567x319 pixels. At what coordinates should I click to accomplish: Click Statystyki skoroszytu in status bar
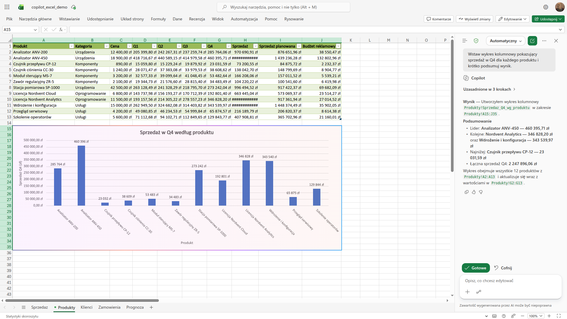pos(22,316)
